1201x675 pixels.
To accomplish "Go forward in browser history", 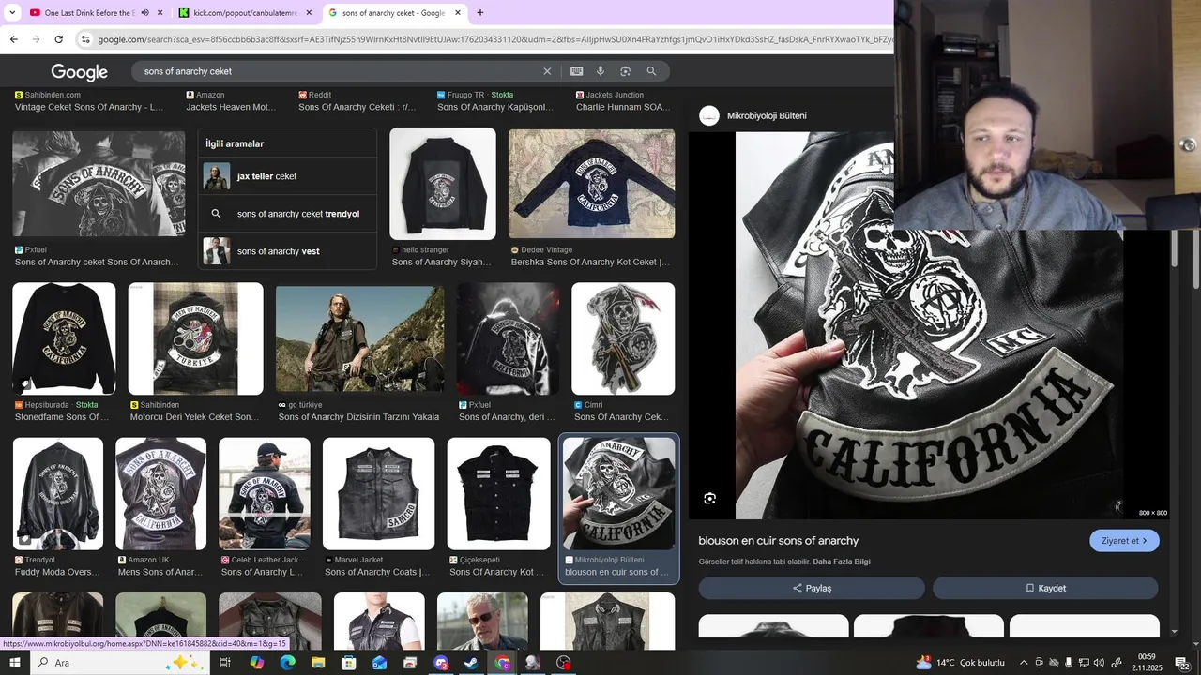I will [36, 39].
